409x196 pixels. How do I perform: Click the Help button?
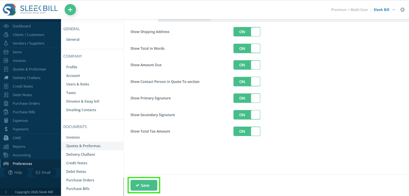(x=15, y=172)
